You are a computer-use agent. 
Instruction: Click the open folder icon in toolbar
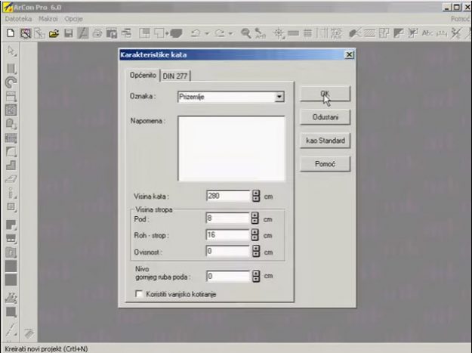[x=54, y=33]
